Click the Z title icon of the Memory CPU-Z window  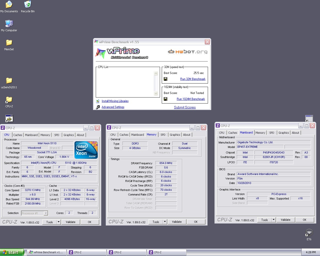point(109,128)
